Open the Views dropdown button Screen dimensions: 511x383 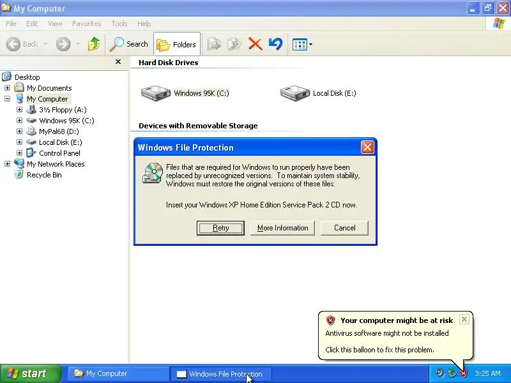pos(302,44)
